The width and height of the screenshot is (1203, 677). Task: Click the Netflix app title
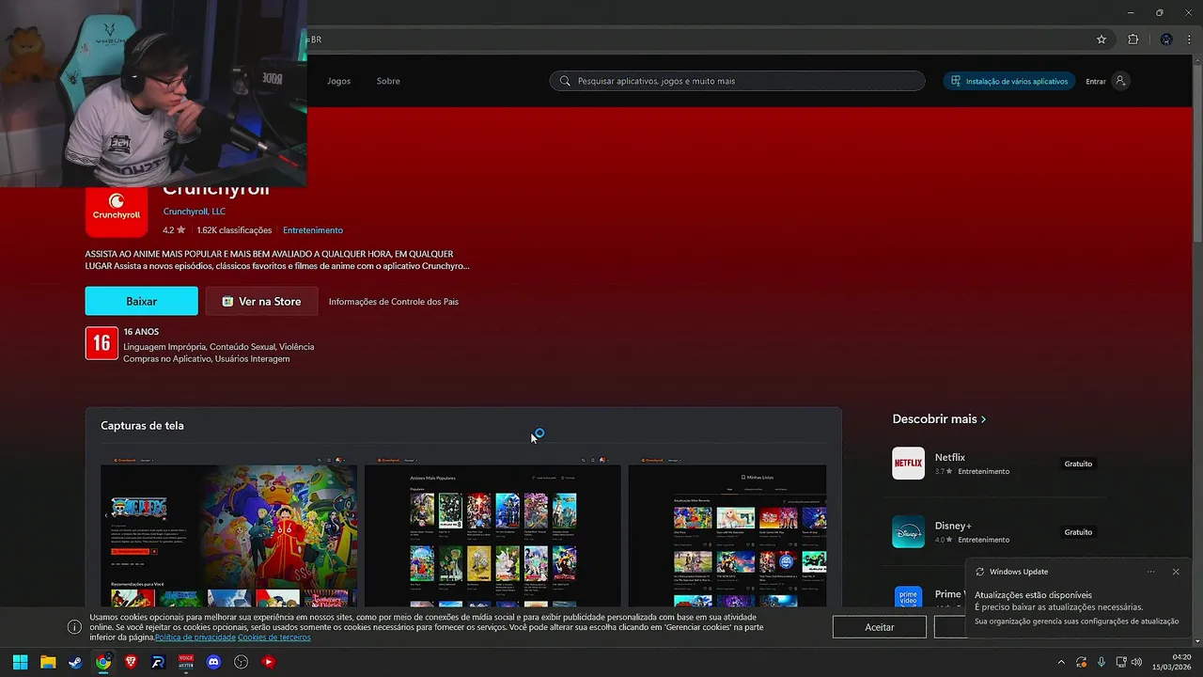tap(950, 457)
